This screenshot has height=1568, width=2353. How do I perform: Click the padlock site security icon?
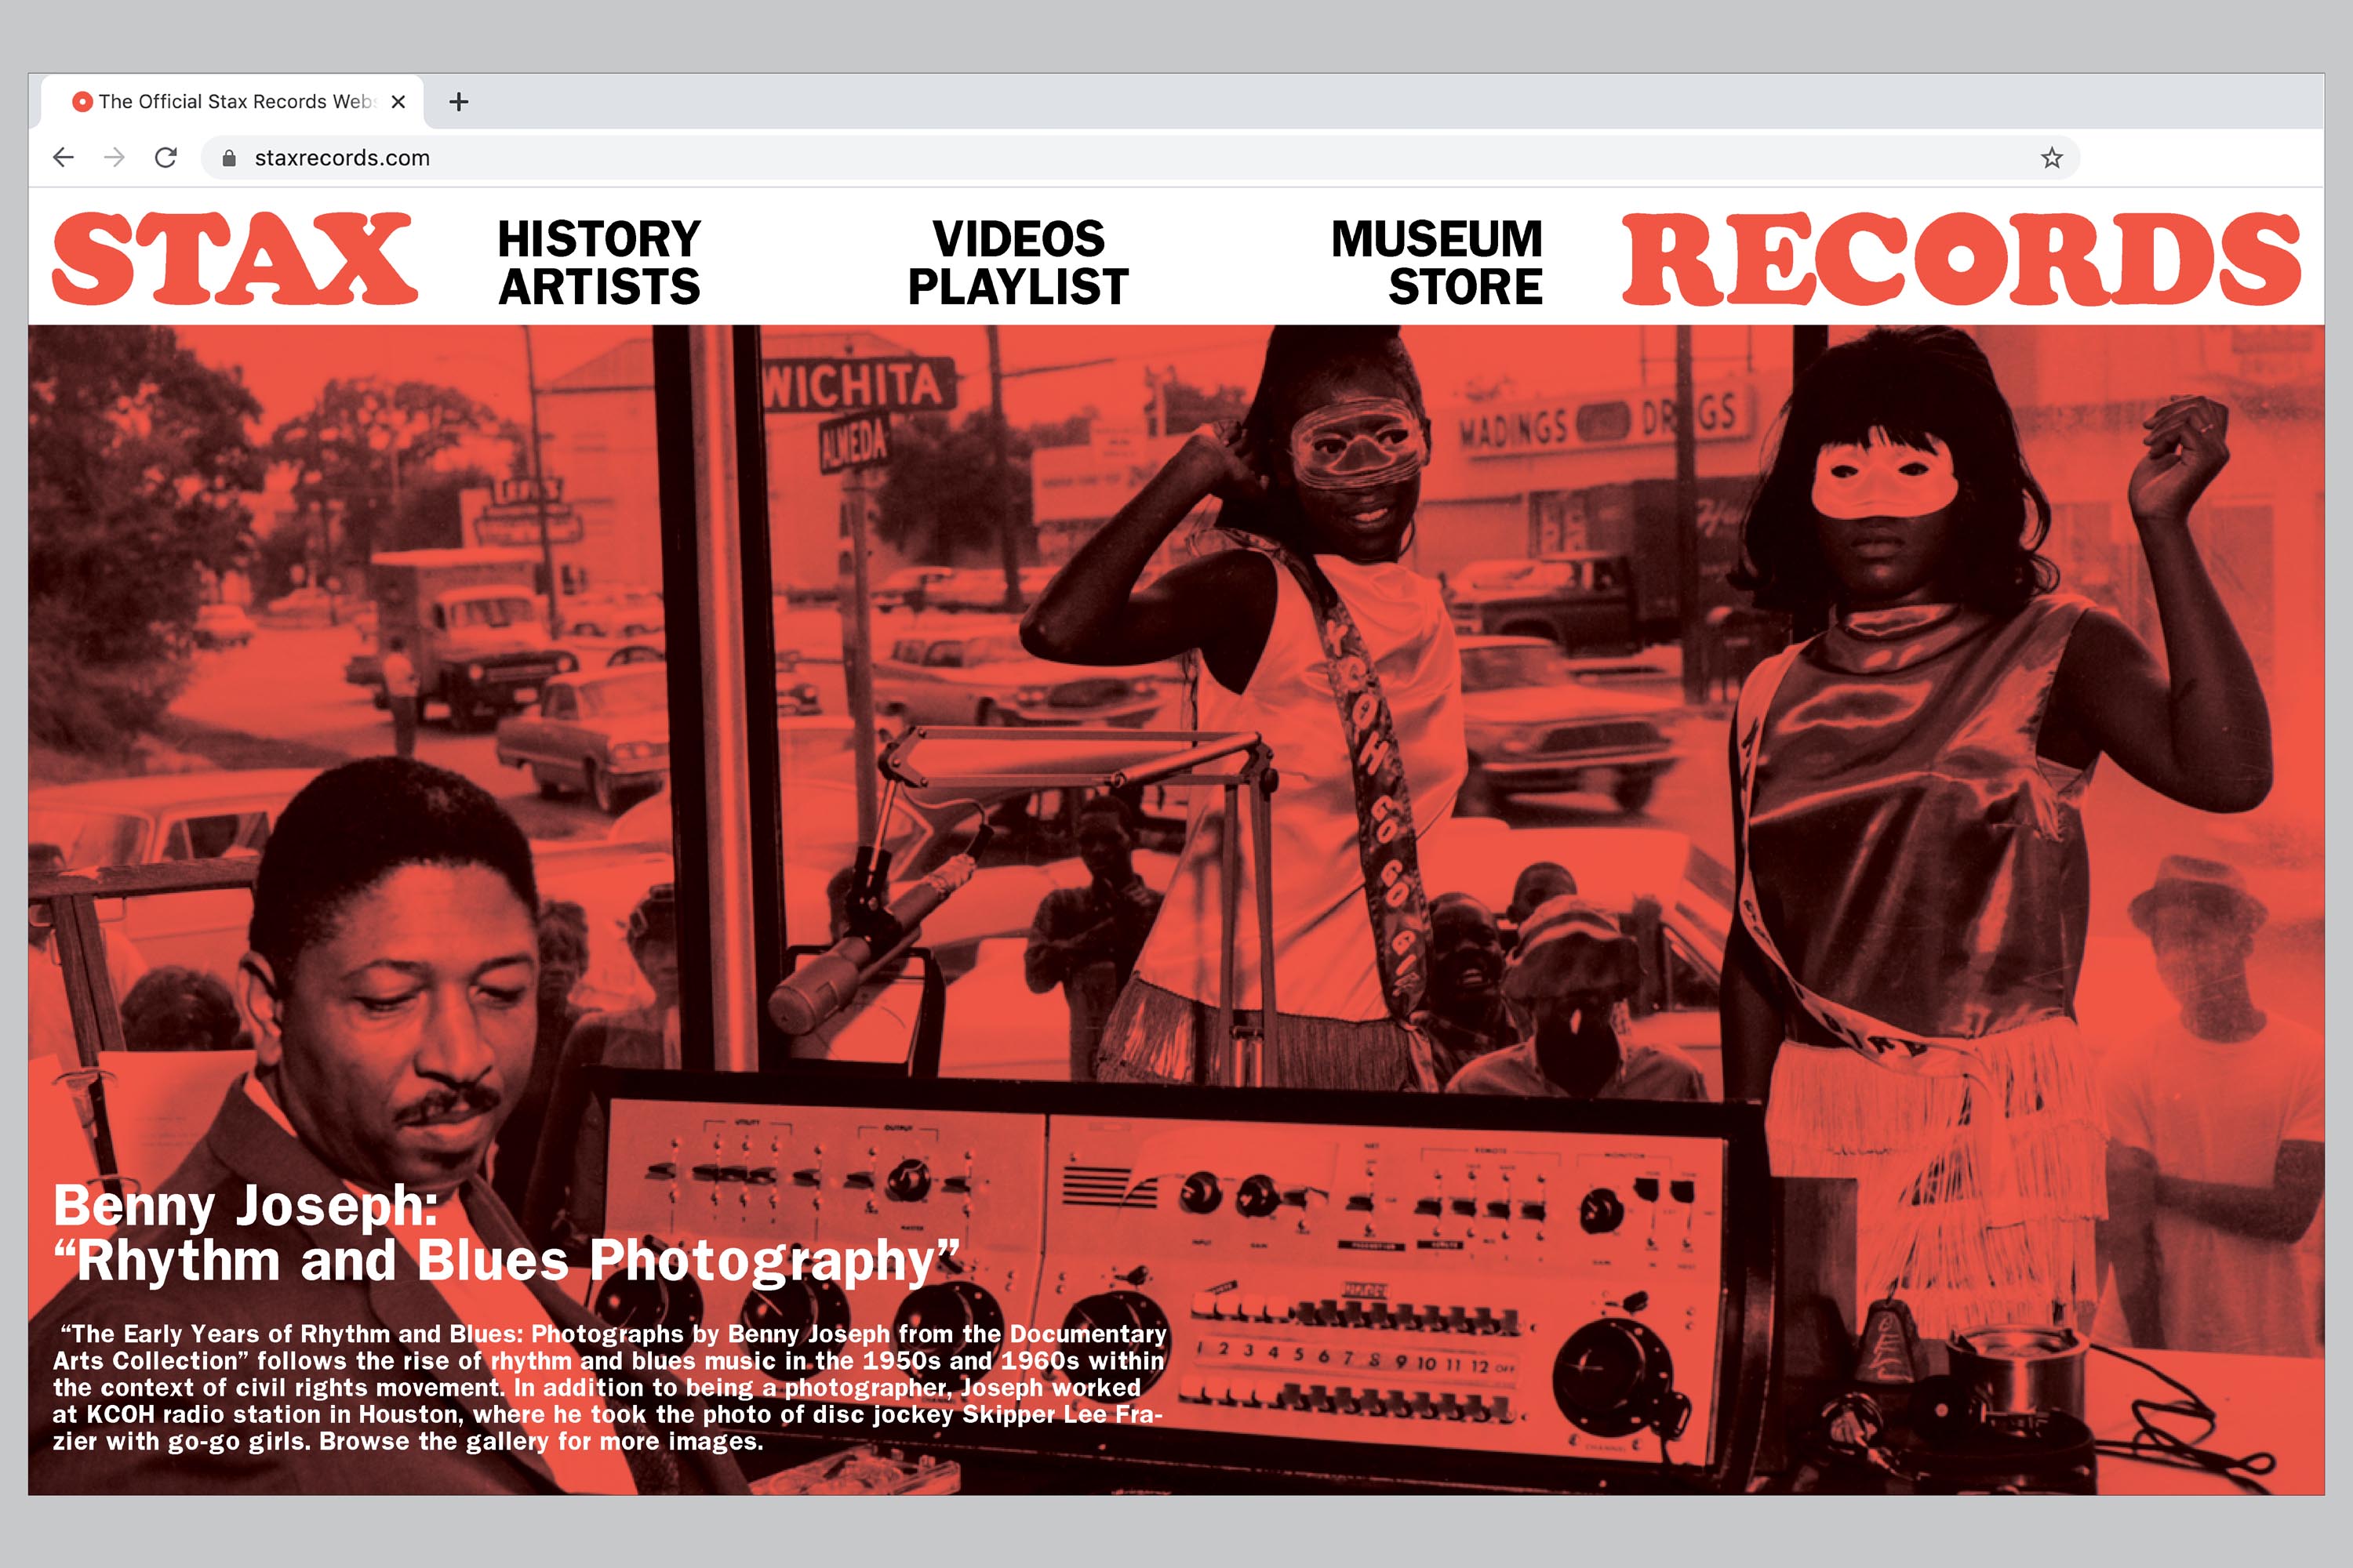click(x=229, y=158)
